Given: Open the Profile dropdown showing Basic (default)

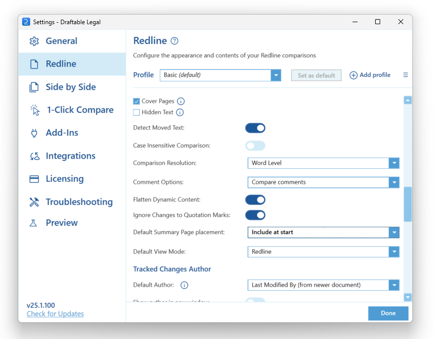Looking at the screenshot, I should (x=221, y=75).
